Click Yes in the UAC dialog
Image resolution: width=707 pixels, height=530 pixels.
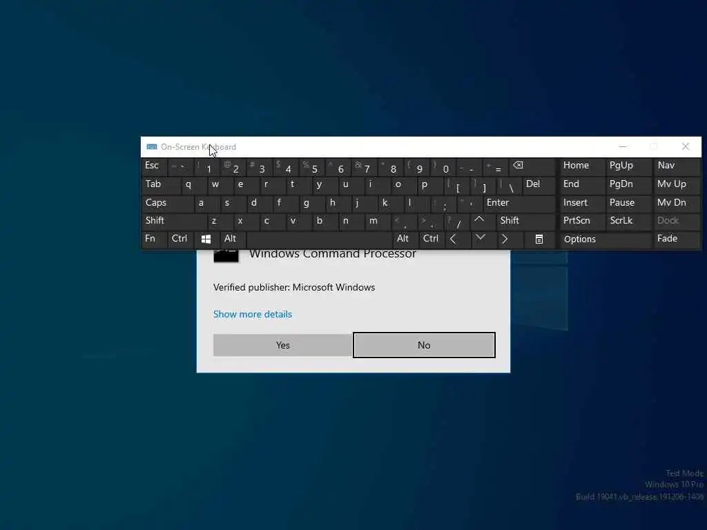[282, 345]
